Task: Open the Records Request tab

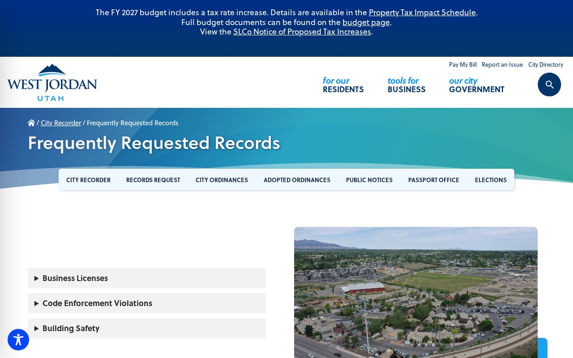Action: click(153, 180)
